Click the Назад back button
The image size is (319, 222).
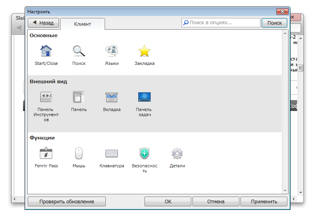point(43,23)
